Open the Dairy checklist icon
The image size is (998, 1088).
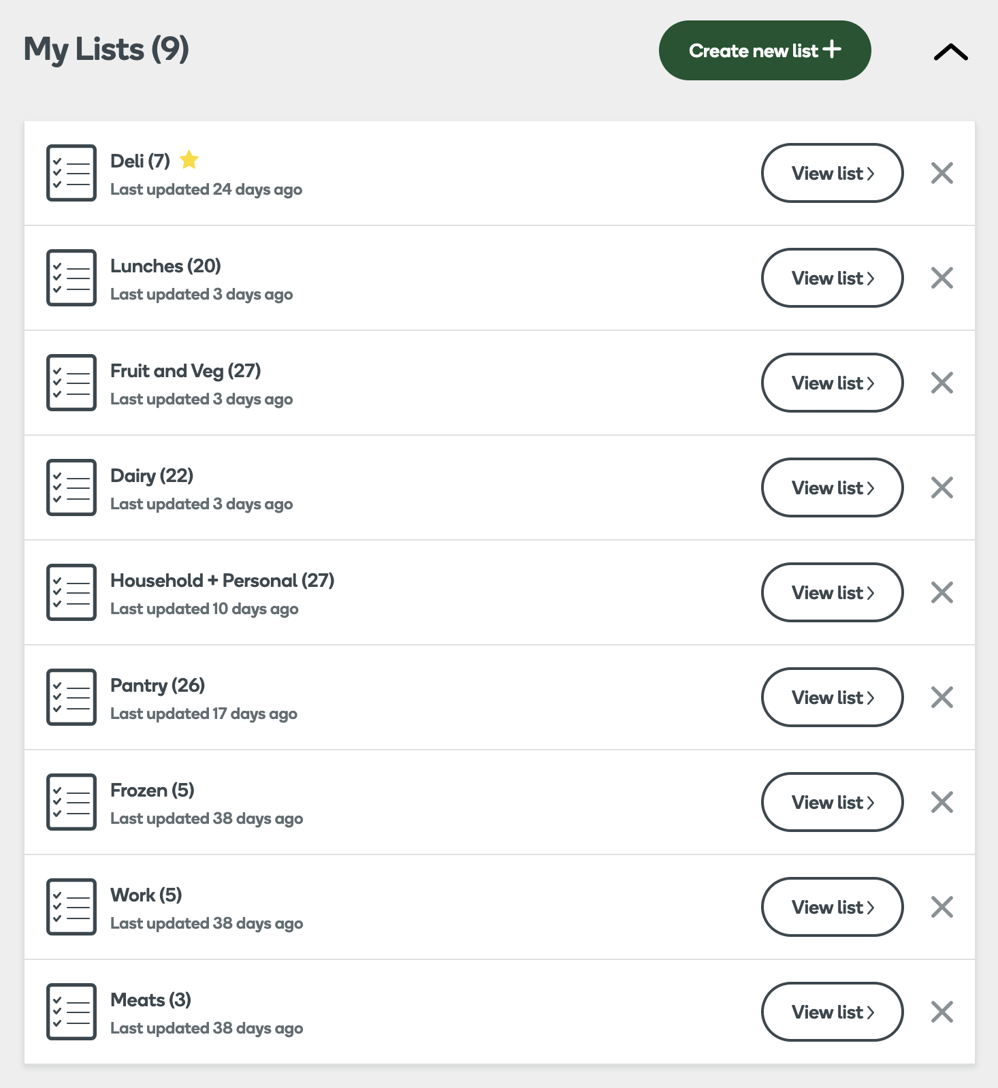click(71, 487)
